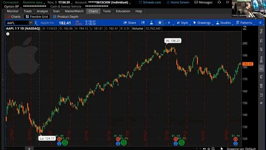Click the $0.24 dividend icon below $1.52
Image resolution: width=266 pixels, height=150 pixels.
[x=124, y=142]
